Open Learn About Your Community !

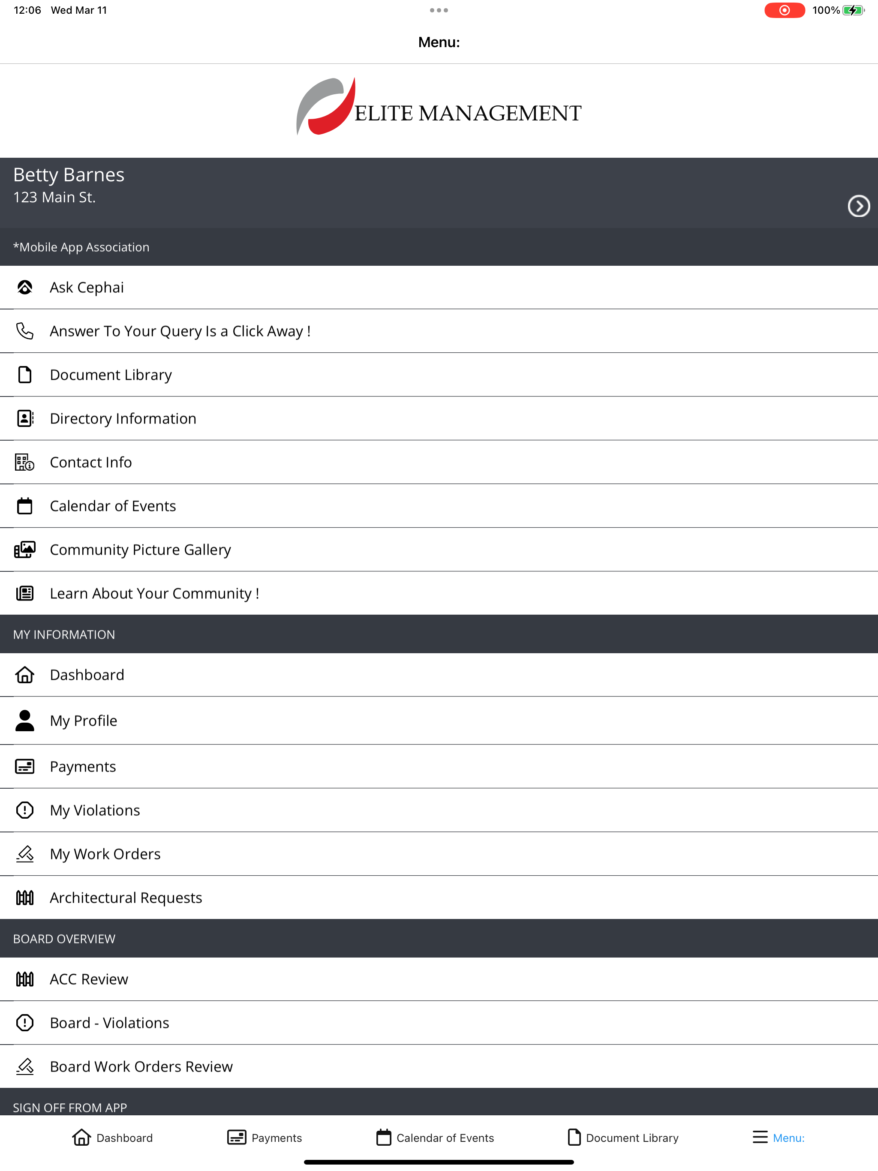click(x=439, y=594)
